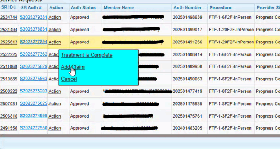Open service request ID 2534744
This screenshot has height=149, width=280.
(x=9, y=17)
